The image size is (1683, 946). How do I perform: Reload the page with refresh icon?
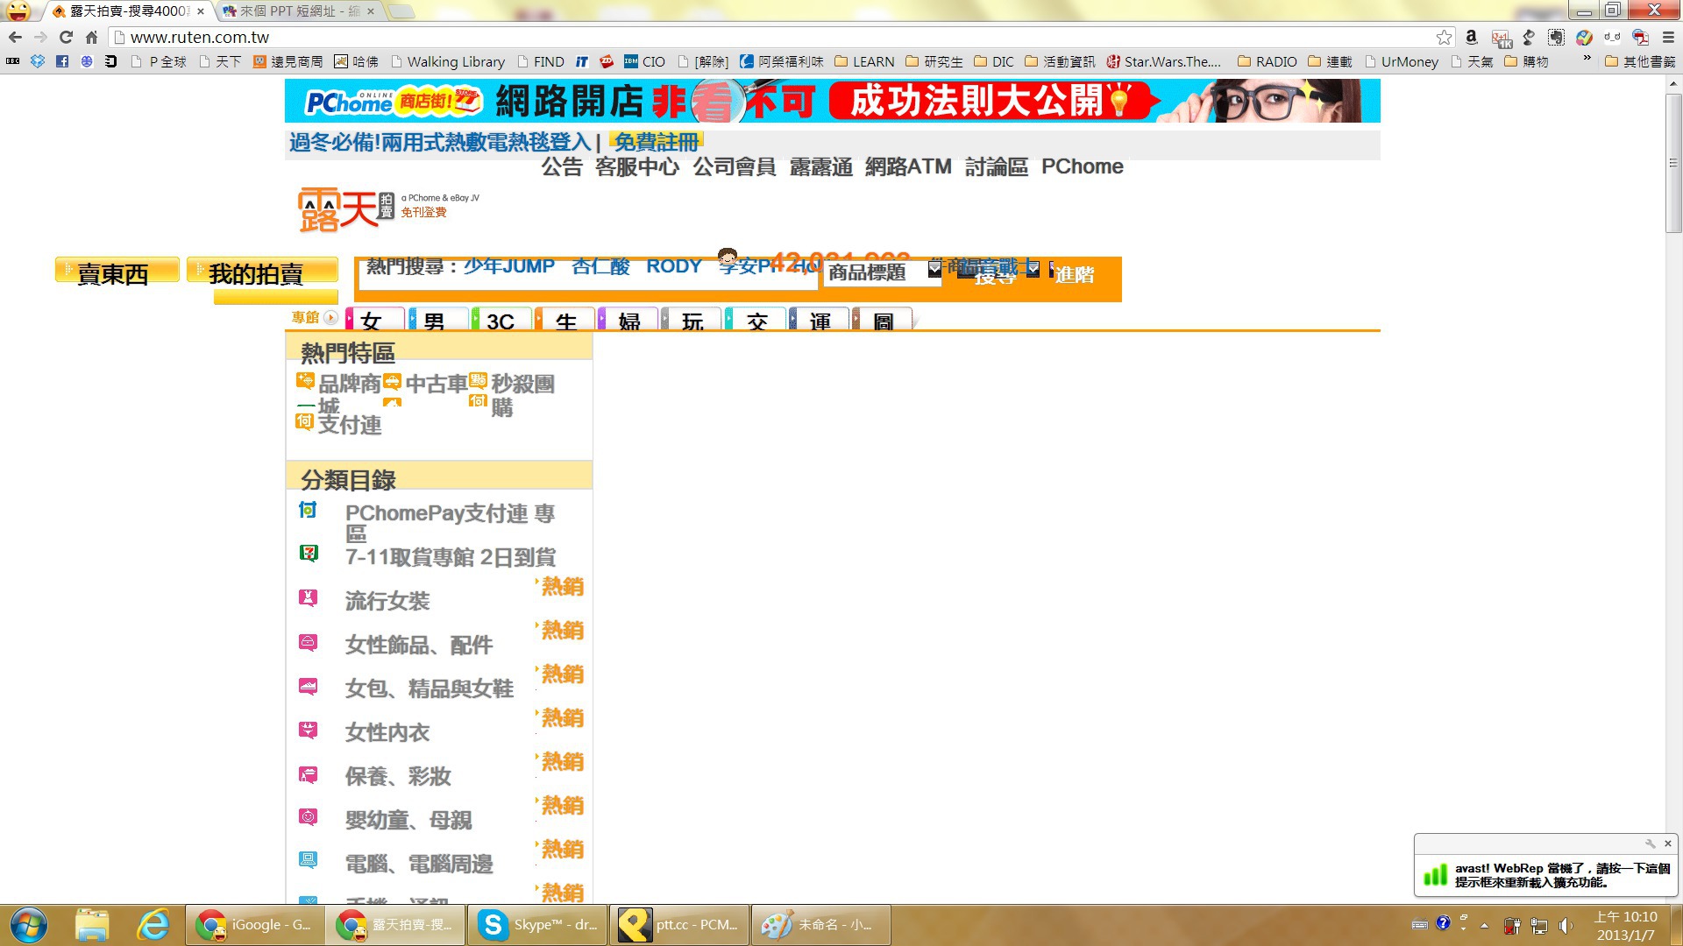point(66,37)
